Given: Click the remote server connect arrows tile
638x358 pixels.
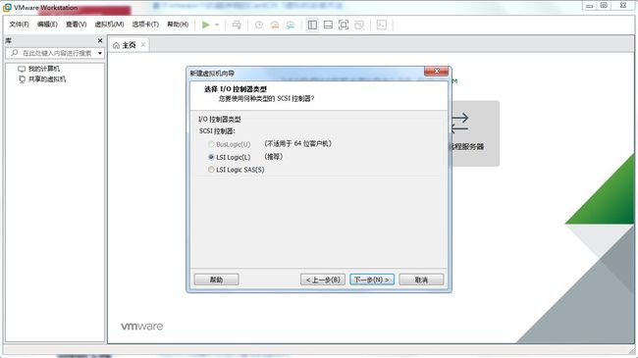Looking at the screenshot, I should [x=474, y=133].
